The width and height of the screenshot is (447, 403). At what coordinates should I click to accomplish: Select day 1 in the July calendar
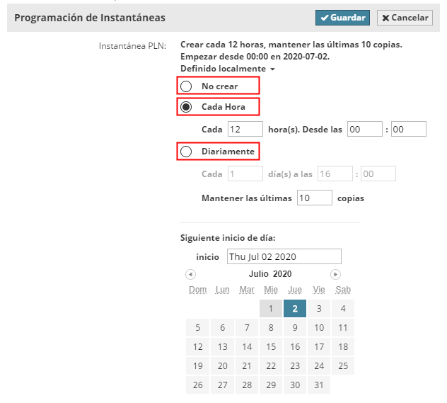click(271, 308)
